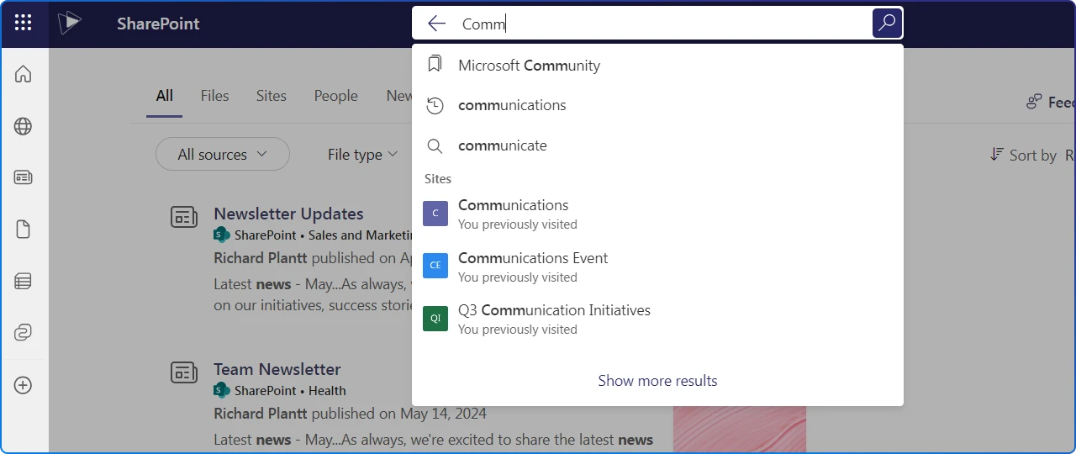Open the Communications Event site
The image size is (1076, 454).
[657, 267]
